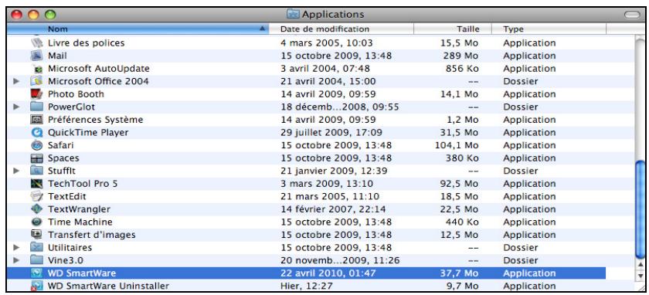Click the scrollbar down arrow
The width and height of the screenshot is (649, 295).
click(x=640, y=275)
